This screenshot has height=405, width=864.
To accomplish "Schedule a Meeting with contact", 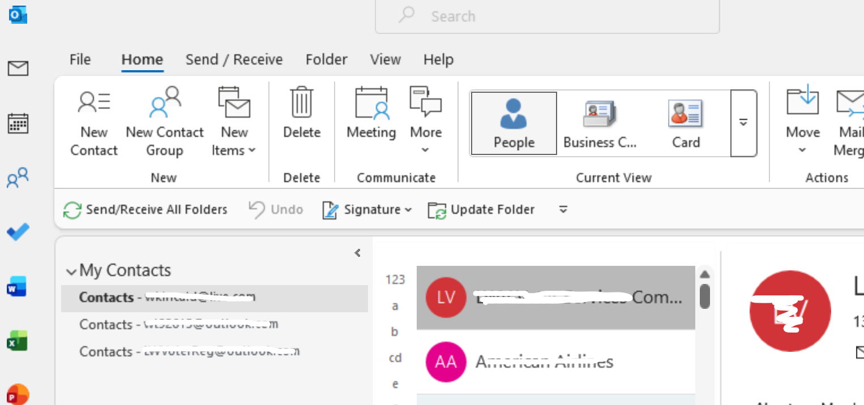I will coord(371,113).
